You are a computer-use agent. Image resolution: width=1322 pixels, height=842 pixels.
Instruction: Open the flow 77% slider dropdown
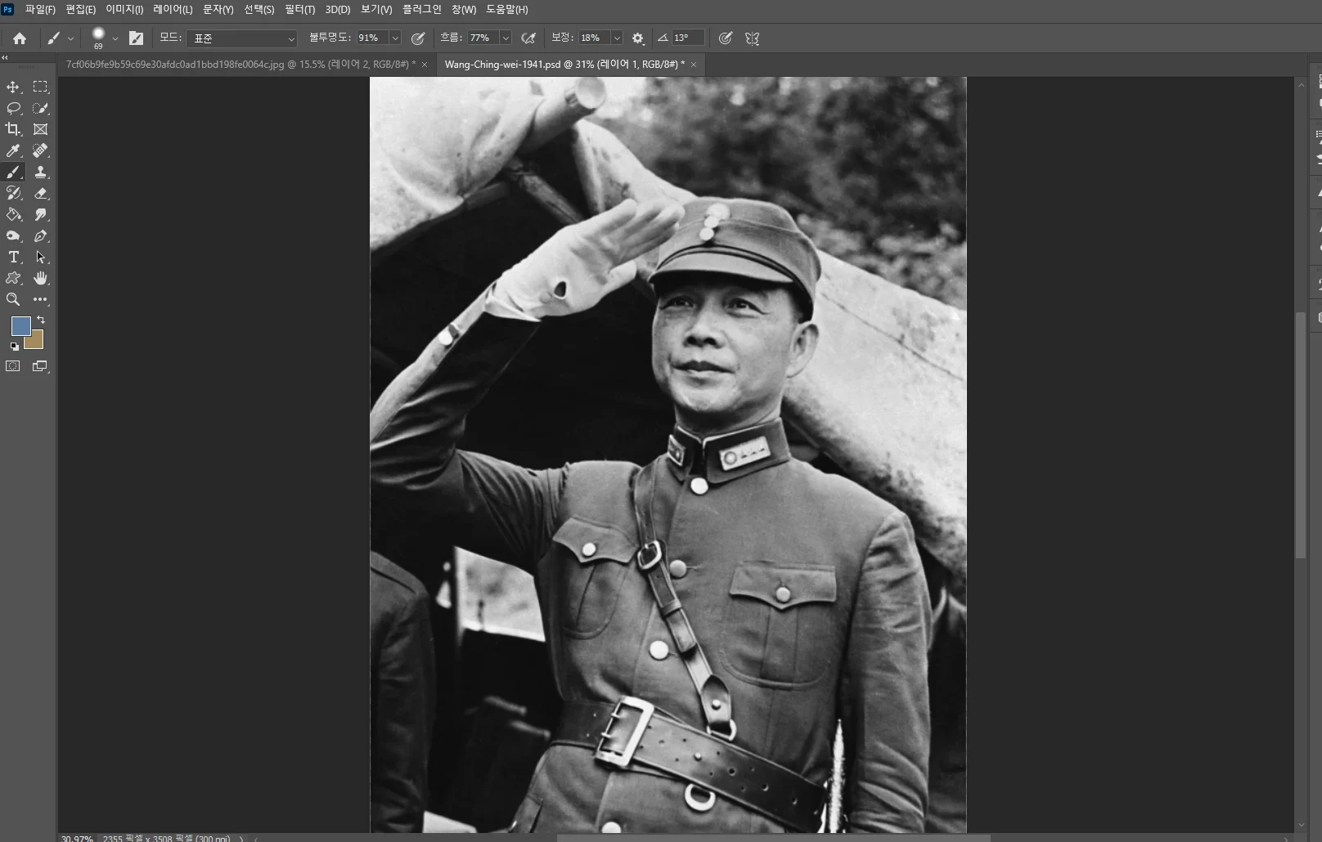(506, 38)
